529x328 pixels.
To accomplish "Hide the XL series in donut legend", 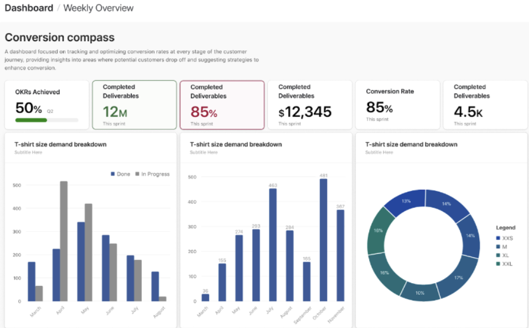I will [x=506, y=255].
